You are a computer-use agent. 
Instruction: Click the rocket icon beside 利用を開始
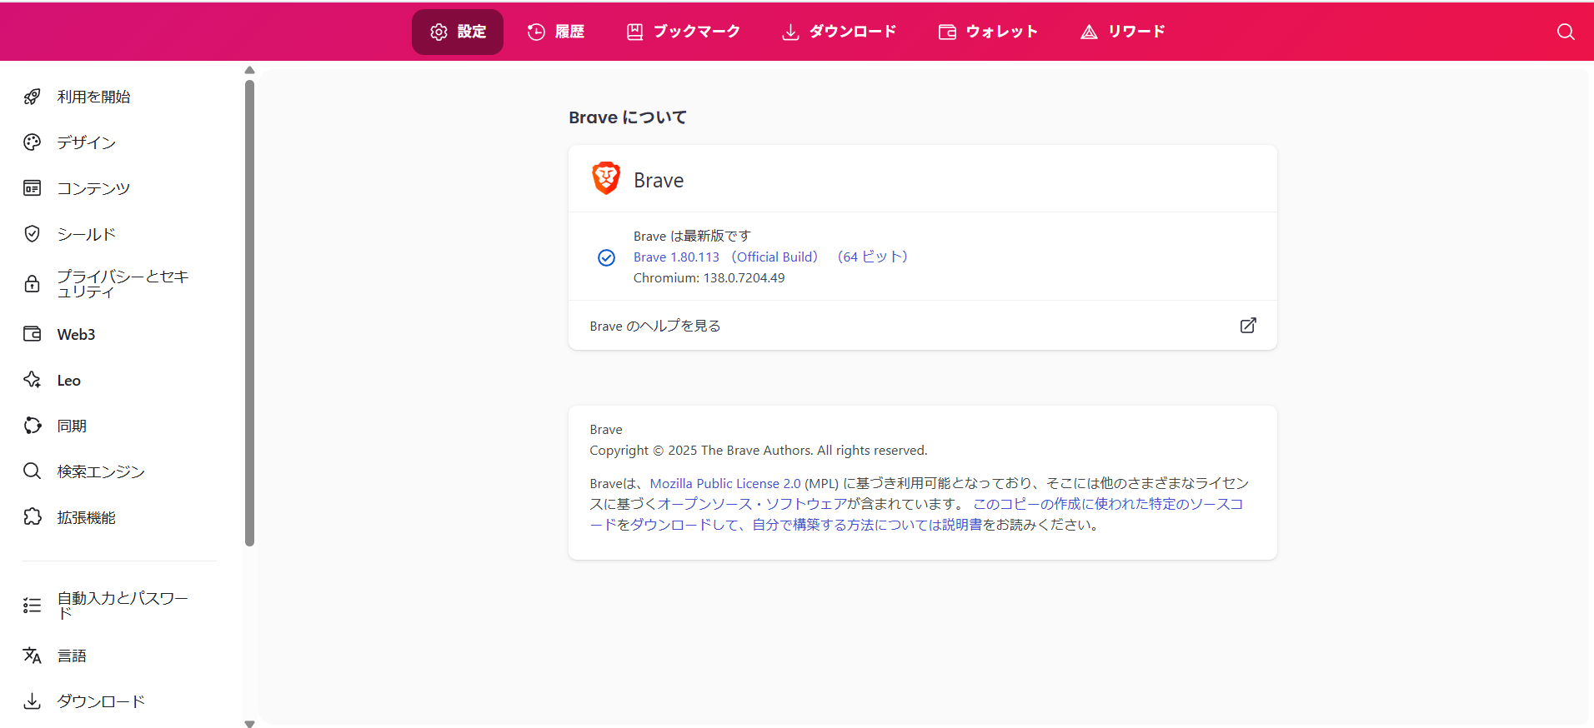(x=32, y=97)
